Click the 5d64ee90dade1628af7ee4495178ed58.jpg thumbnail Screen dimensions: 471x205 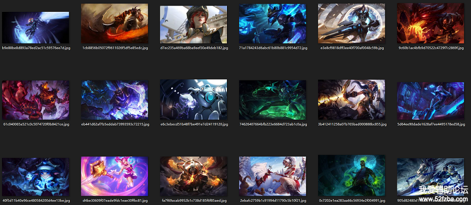click(x=431, y=100)
